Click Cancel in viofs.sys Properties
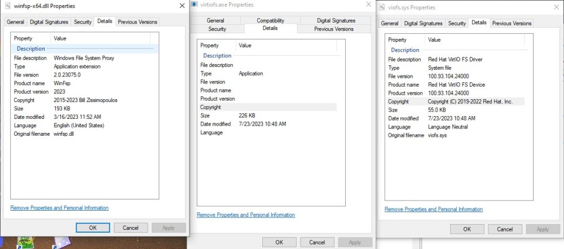Image resolution: width=564 pixels, height=249 pixels. (505, 229)
